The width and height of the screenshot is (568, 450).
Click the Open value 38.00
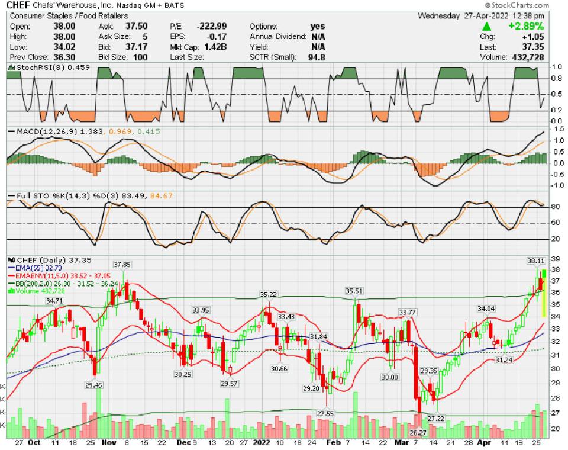coord(64,27)
